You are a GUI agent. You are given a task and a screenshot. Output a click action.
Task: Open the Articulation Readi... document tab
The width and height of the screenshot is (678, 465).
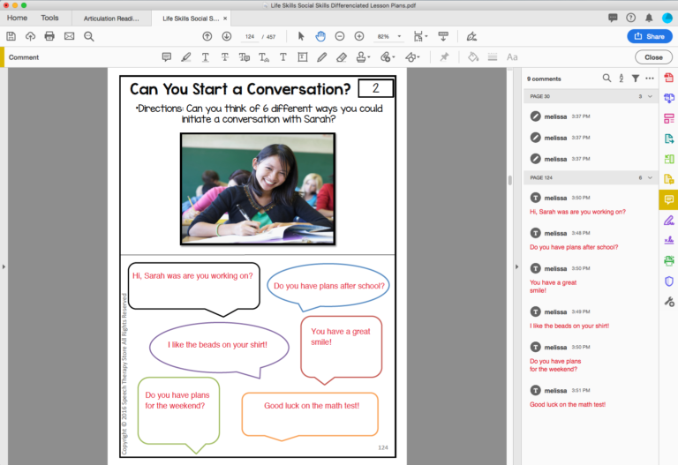point(111,19)
